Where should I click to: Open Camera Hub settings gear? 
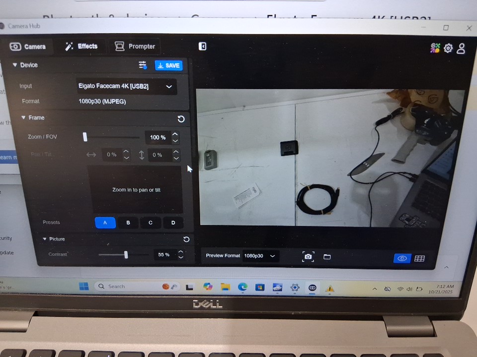[x=448, y=48]
